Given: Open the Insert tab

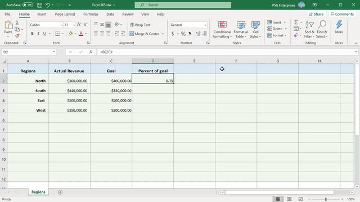Looking at the screenshot, I should click(42, 14).
